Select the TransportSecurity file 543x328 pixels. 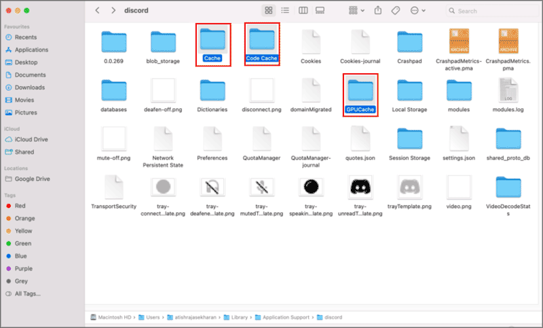point(113,187)
